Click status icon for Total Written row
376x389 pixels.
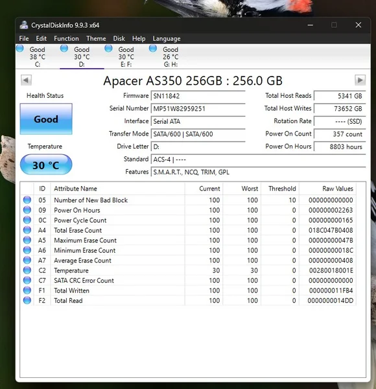pyautogui.click(x=27, y=290)
